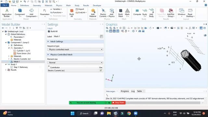Switch to the Results ribbon tab
Screen dimensions: 208x117
click(x=86, y=6)
